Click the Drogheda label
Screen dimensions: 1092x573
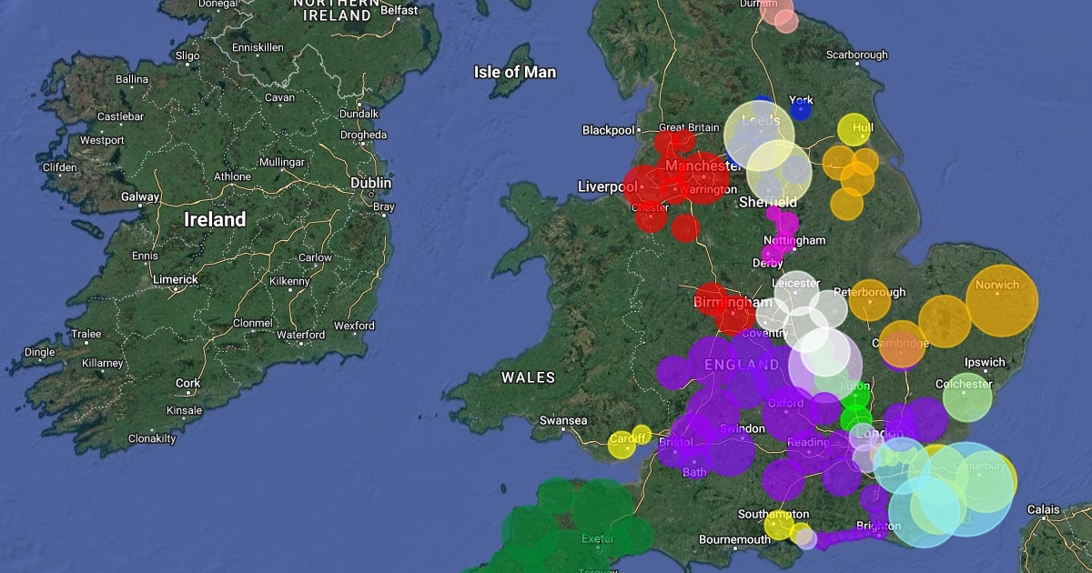362,135
